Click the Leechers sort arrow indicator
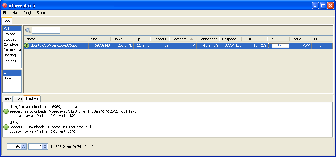 click(x=191, y=39)
